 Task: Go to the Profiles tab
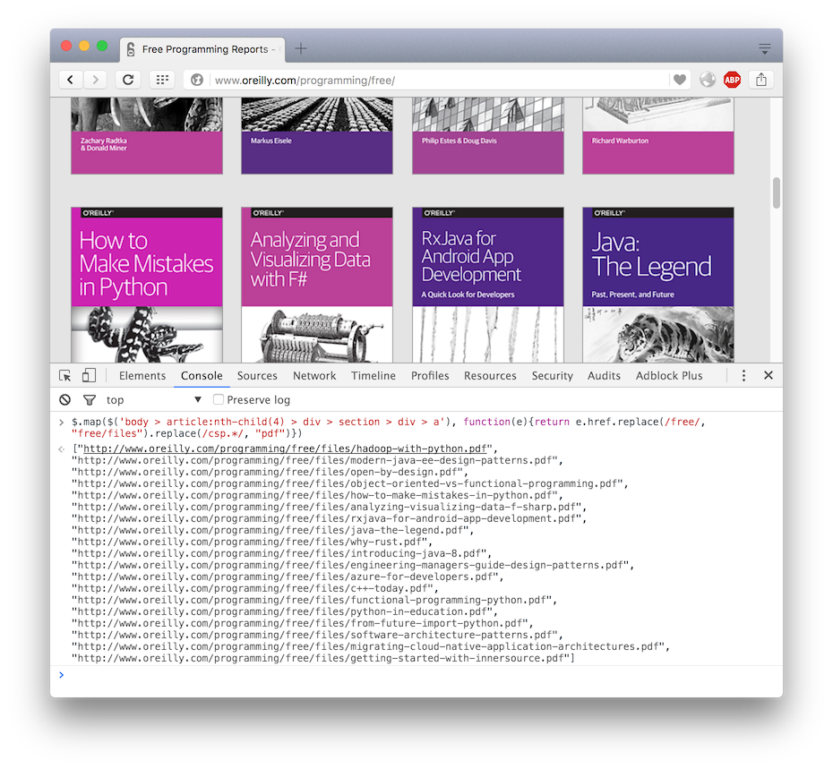pos(430,375)
